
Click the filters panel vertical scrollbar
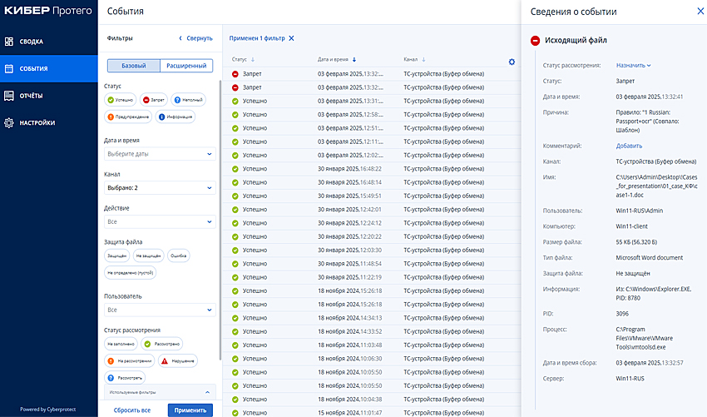[x=220, y=221]
